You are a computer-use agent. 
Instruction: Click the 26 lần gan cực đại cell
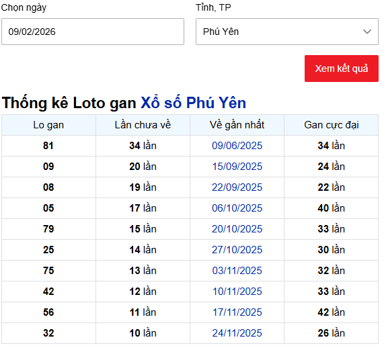coord(332,333)
